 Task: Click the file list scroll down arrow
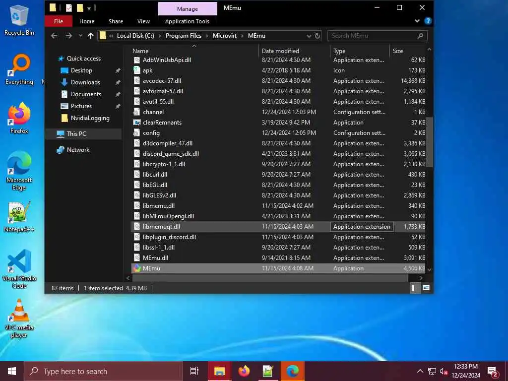tap(429, 269)
